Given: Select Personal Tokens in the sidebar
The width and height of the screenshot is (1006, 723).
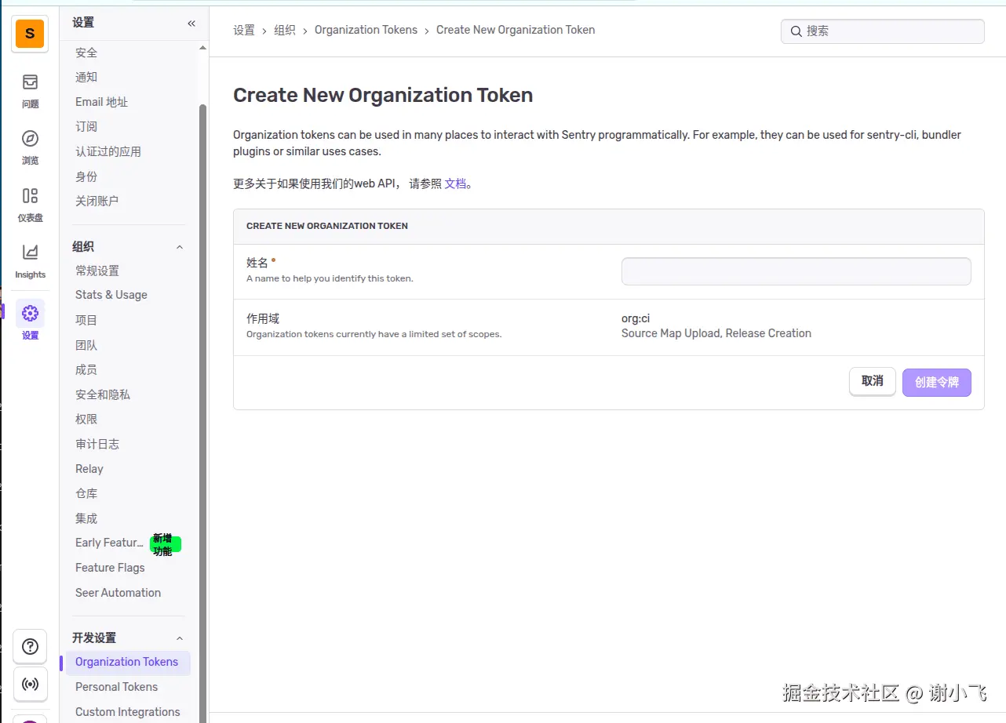Looking at the screenshot, I should click(x=116, y=686).
